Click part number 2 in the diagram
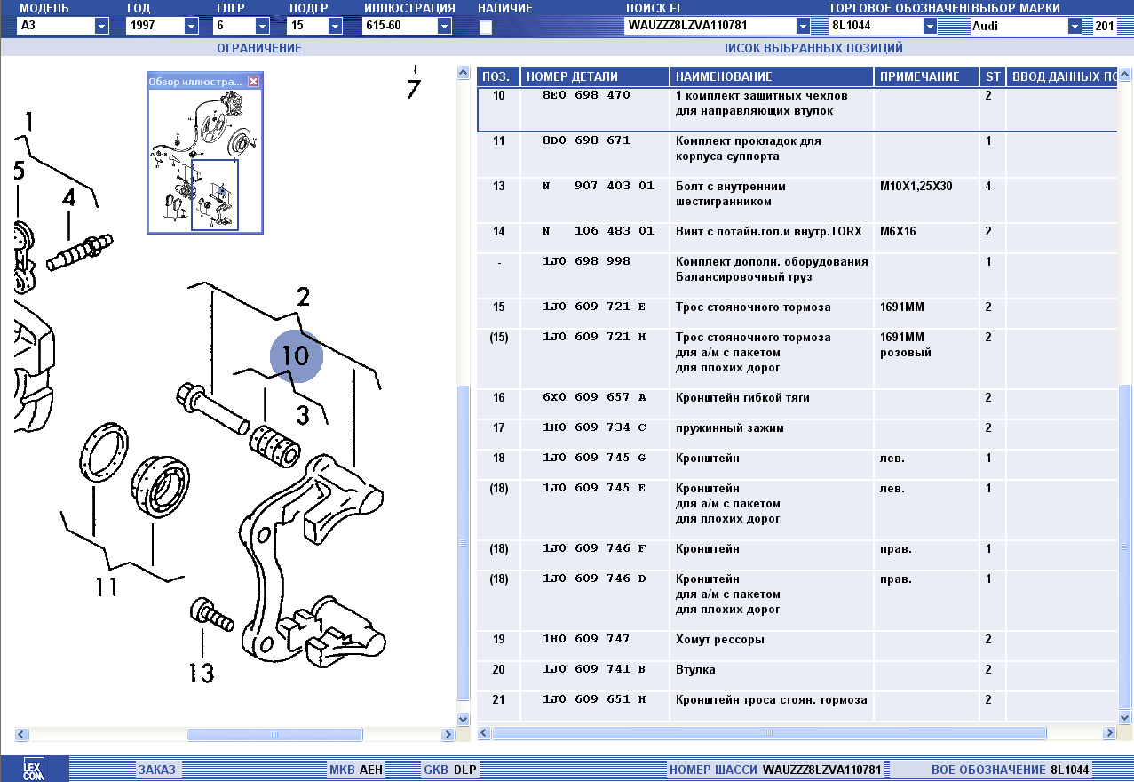 pos(303,298)
